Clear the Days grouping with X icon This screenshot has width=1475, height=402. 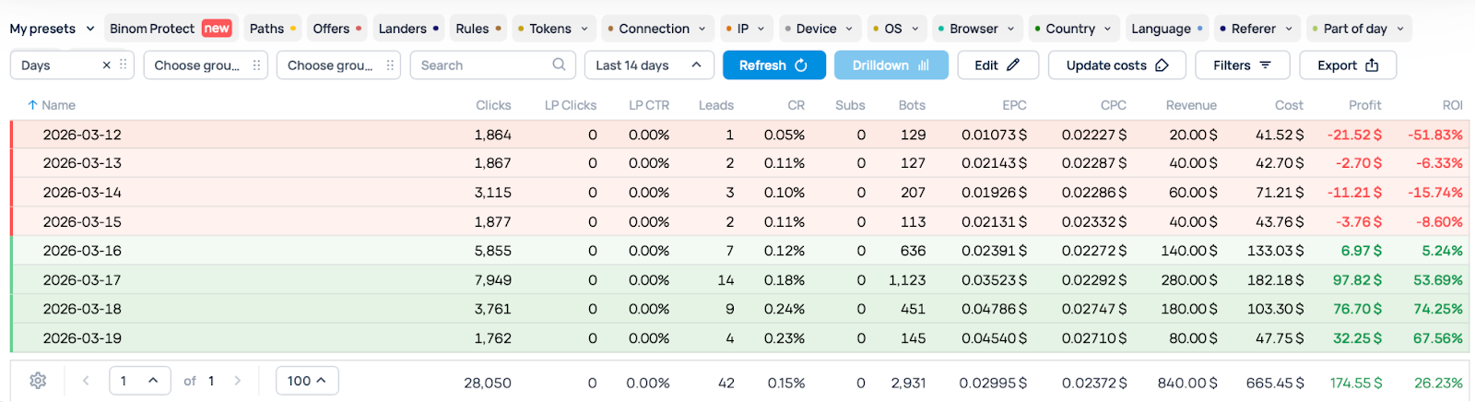point(107,65)
